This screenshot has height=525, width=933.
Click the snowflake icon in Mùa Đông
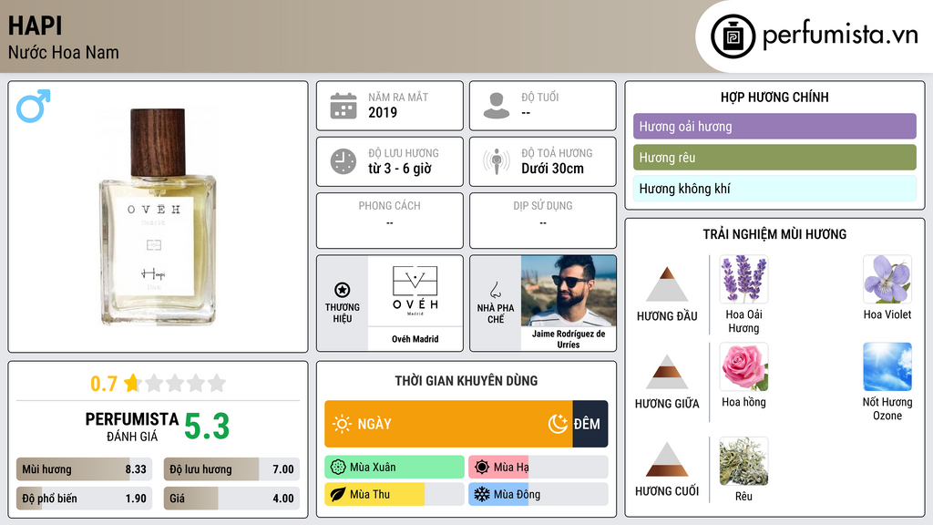pyautogui.click(x=482, y=494)
